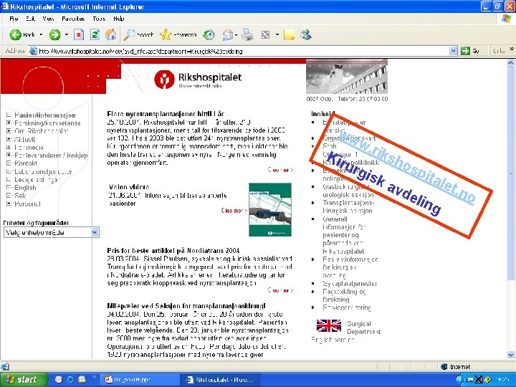Click the scrollbar up arrow
The height and width of the screenshot is (387, 516).
point(511,63)
